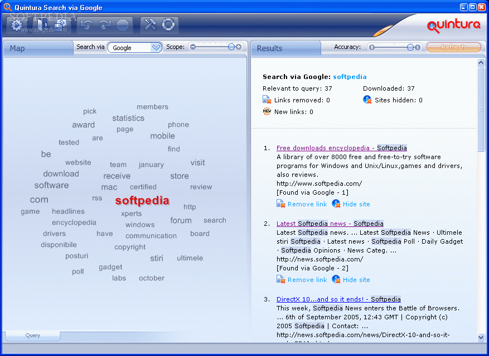Select the word 'xperts' in the map
Viewport: 489px width, 356px height.
pos(131,214)
